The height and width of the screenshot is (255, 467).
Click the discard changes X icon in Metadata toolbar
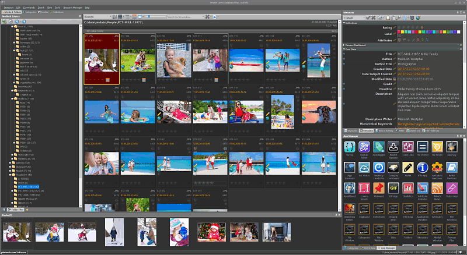tap(373, 18)
